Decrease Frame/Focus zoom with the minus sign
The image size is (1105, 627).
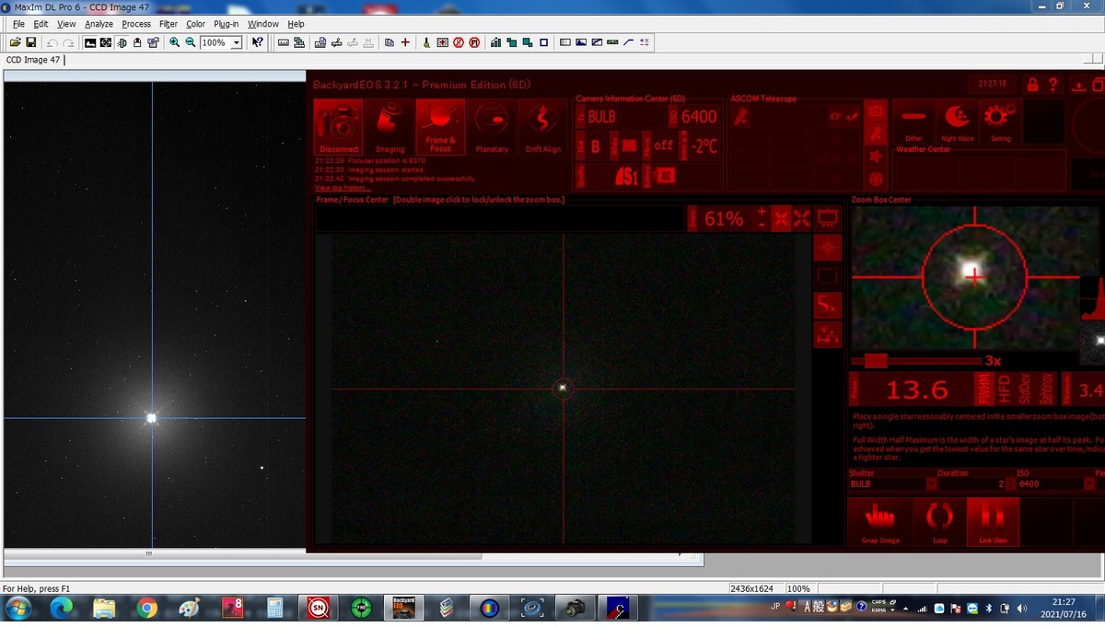tap(761, 225)
